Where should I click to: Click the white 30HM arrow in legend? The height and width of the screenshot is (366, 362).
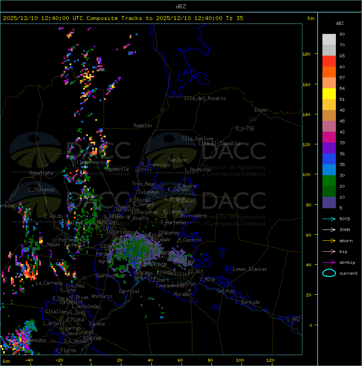point(329,230)
